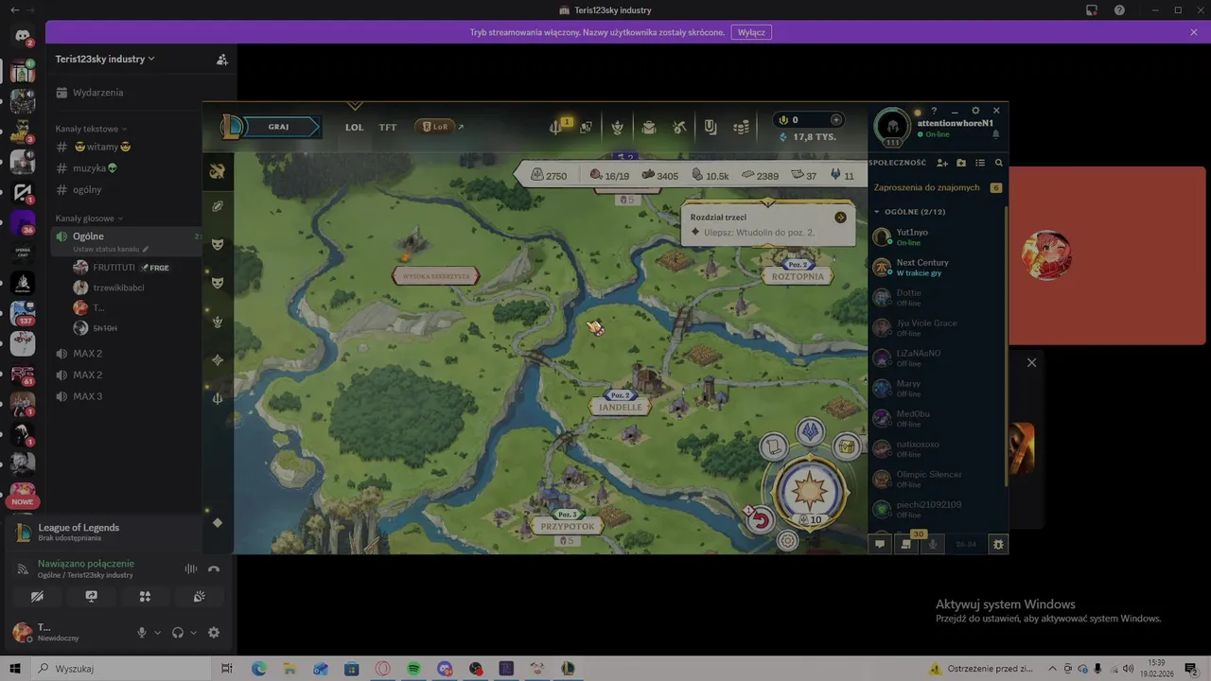
Task: Deafen Discord headphones output
Action: click(x=177, y=633)
